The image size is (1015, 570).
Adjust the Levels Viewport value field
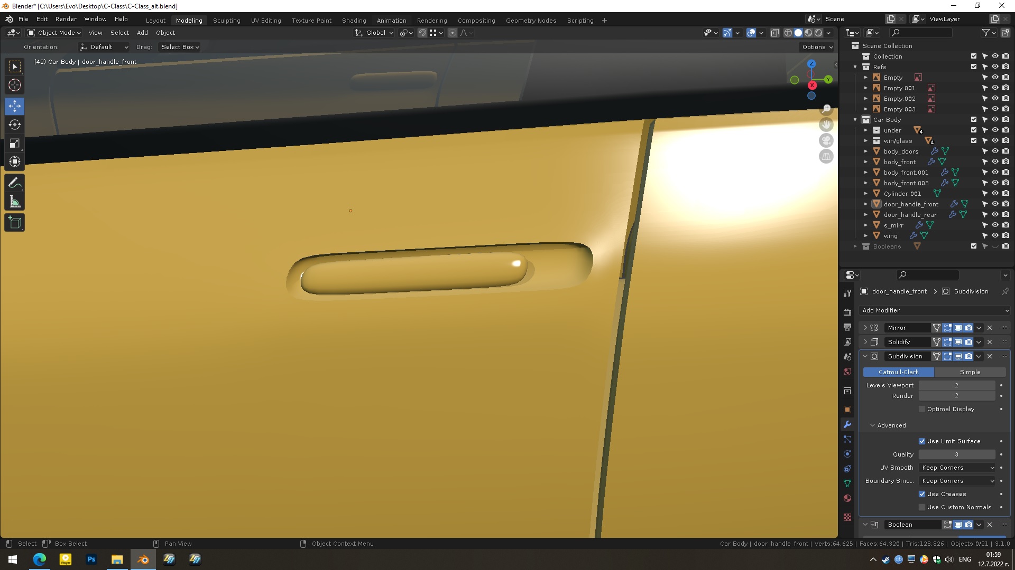(956, 385)
